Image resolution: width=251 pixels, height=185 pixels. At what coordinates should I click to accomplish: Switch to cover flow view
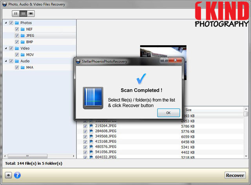pos(31,14)
